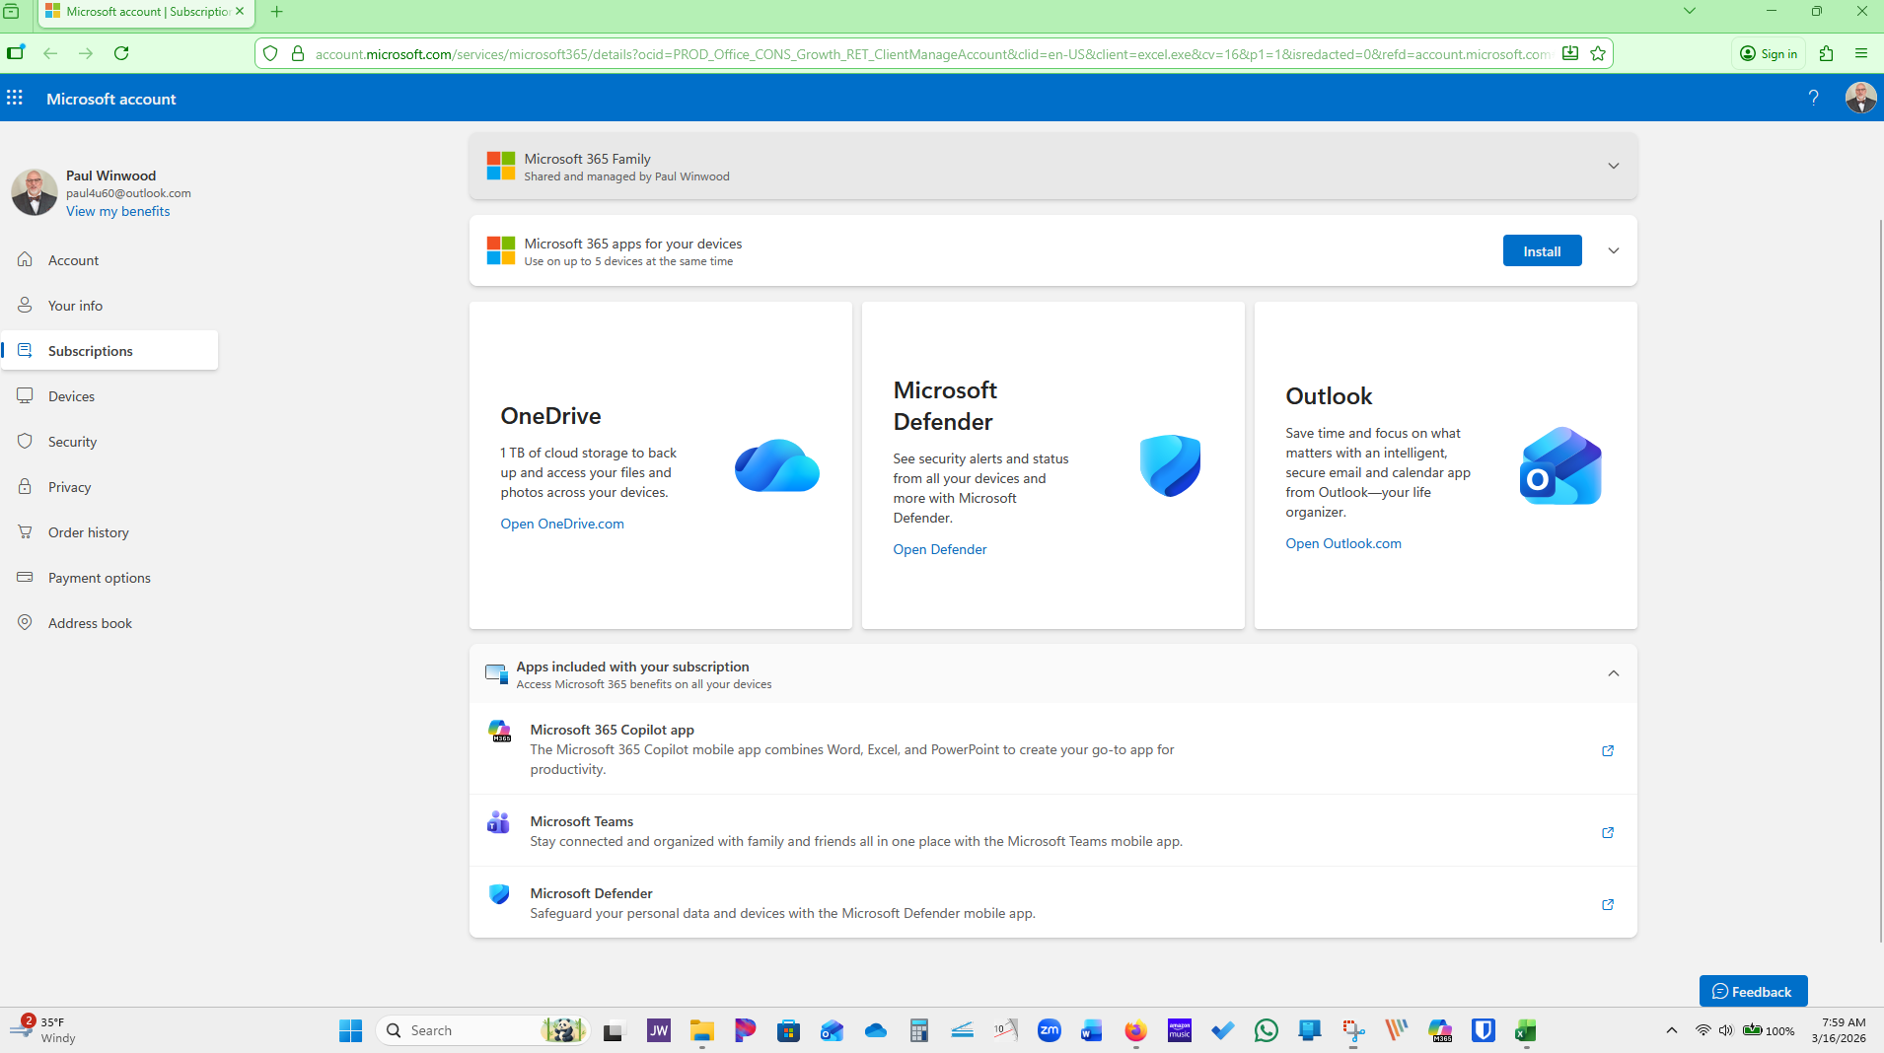The width and height of the screenshot is (1884, 1053).
Task: Click Open Outlook.com link
Action: [1342, 543]
